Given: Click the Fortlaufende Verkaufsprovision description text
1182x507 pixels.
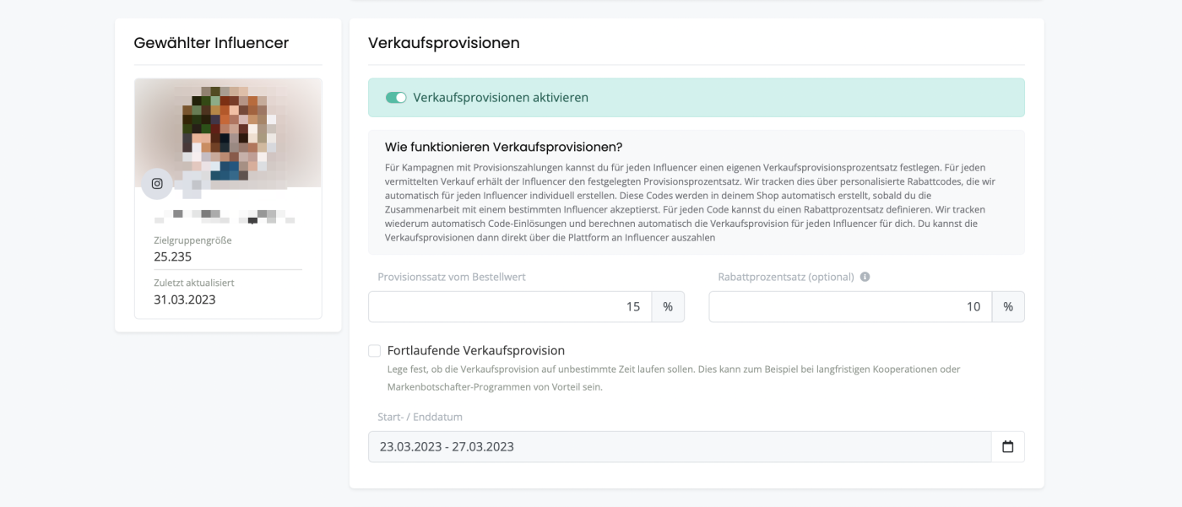Looking at the screenshot, I should tap(674, 378).
